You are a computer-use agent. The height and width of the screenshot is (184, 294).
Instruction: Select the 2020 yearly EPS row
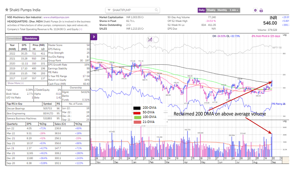pyautogui.click(x=27, y=63)
